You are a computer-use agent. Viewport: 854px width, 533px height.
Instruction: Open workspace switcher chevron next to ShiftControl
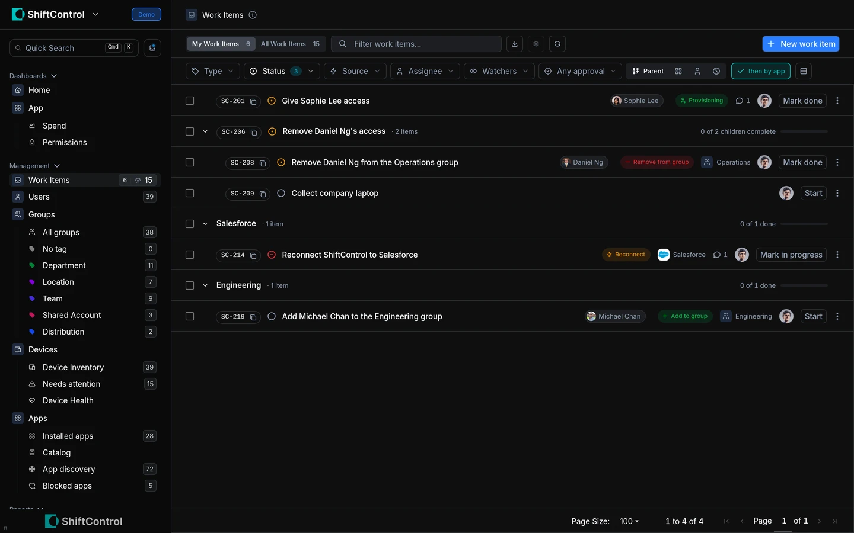pos(95,14)
